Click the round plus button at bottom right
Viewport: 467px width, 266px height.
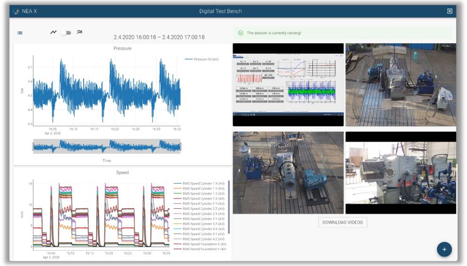click(x=444, y=250)
